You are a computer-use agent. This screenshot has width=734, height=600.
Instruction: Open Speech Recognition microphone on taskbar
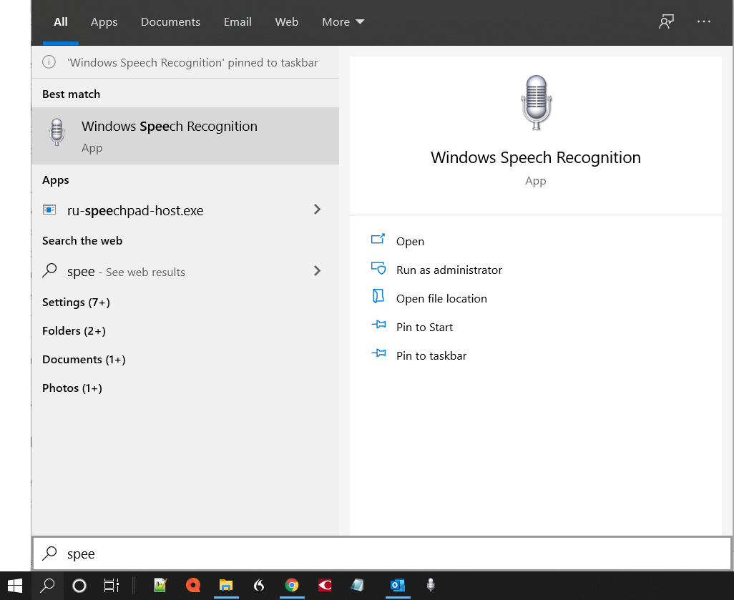coord(431,585)
